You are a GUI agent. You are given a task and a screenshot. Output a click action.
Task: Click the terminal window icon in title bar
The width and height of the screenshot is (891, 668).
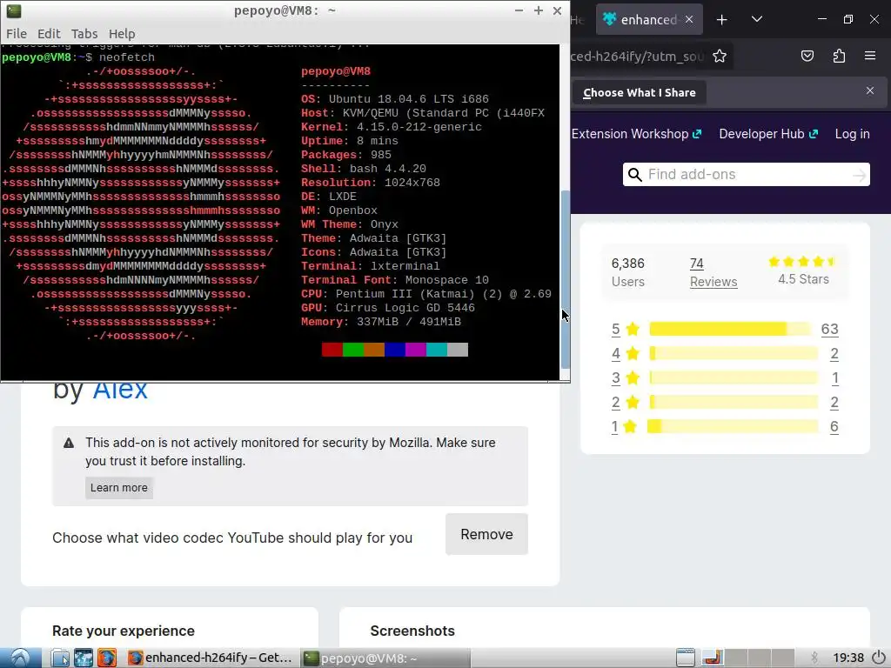pyautogui.click(x=14, y=10)
